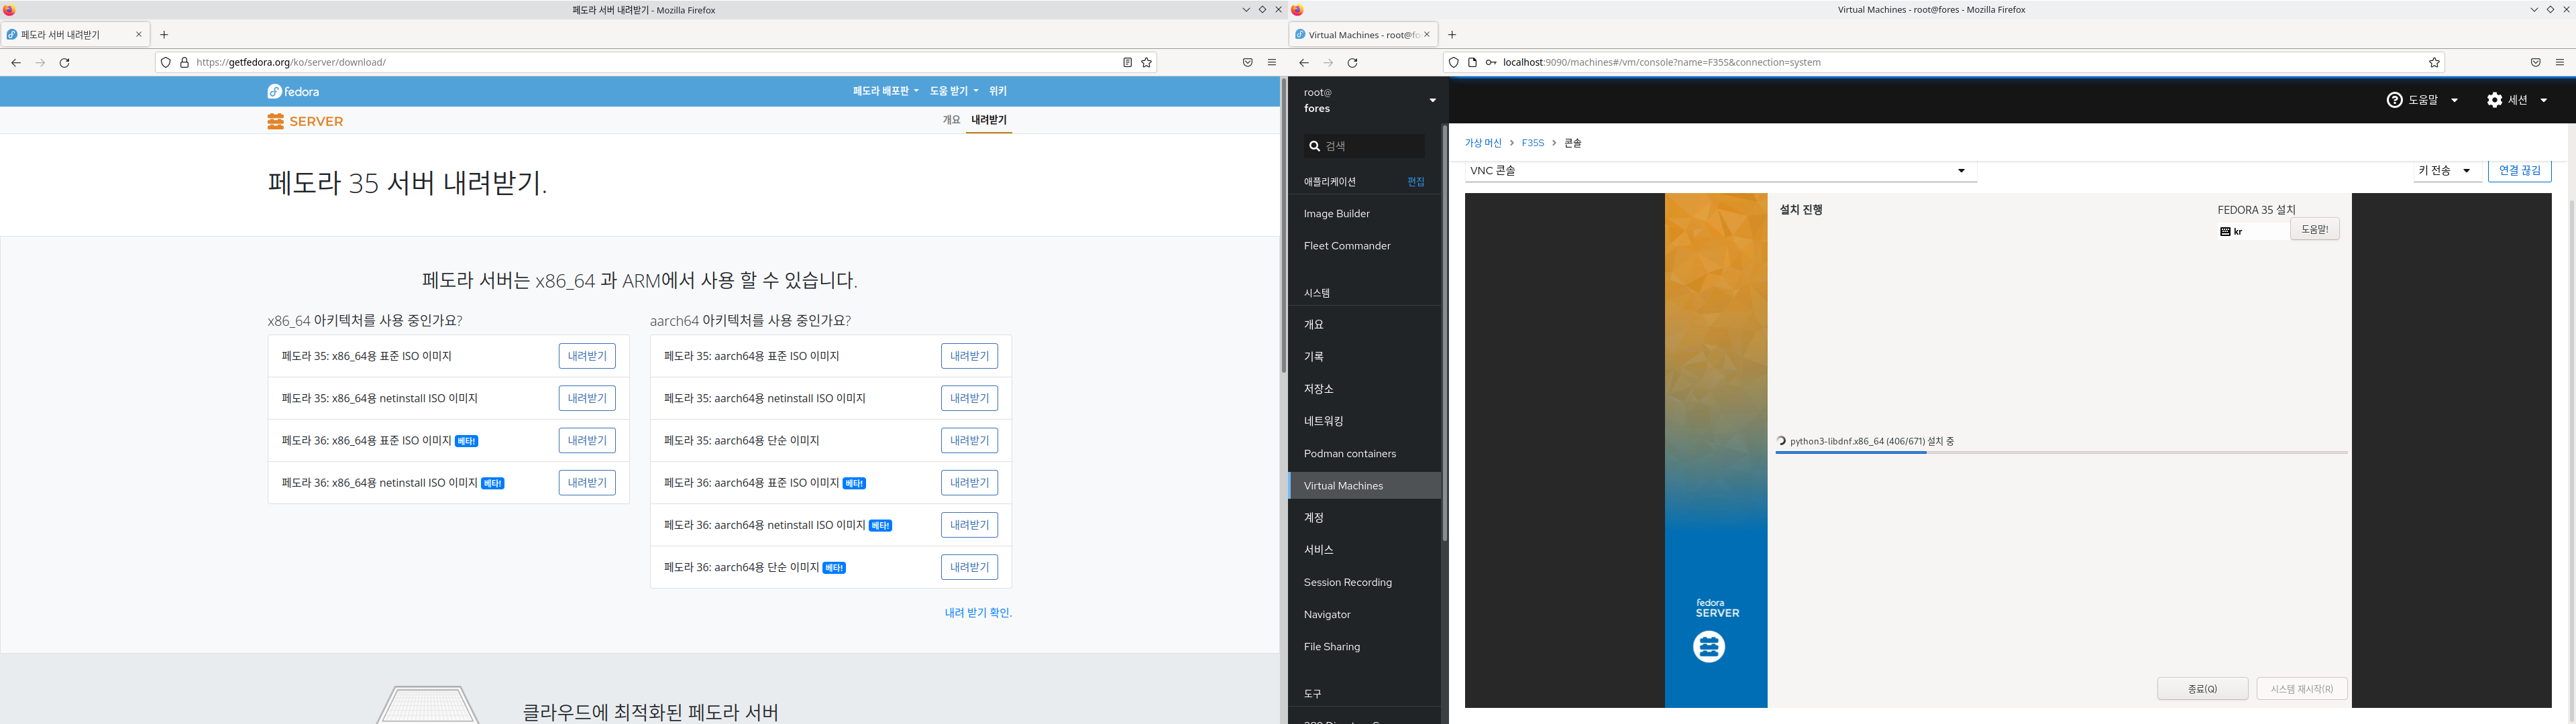Close the Virtual Machines tab
This screenshot has width=2576, height=724.
point(1427,34)
